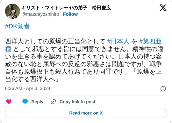Image resolution: width=172 pixels, height=123 pixels.
Task: Open the @mazdayoshihiro handle link
Action: (40, 14)
